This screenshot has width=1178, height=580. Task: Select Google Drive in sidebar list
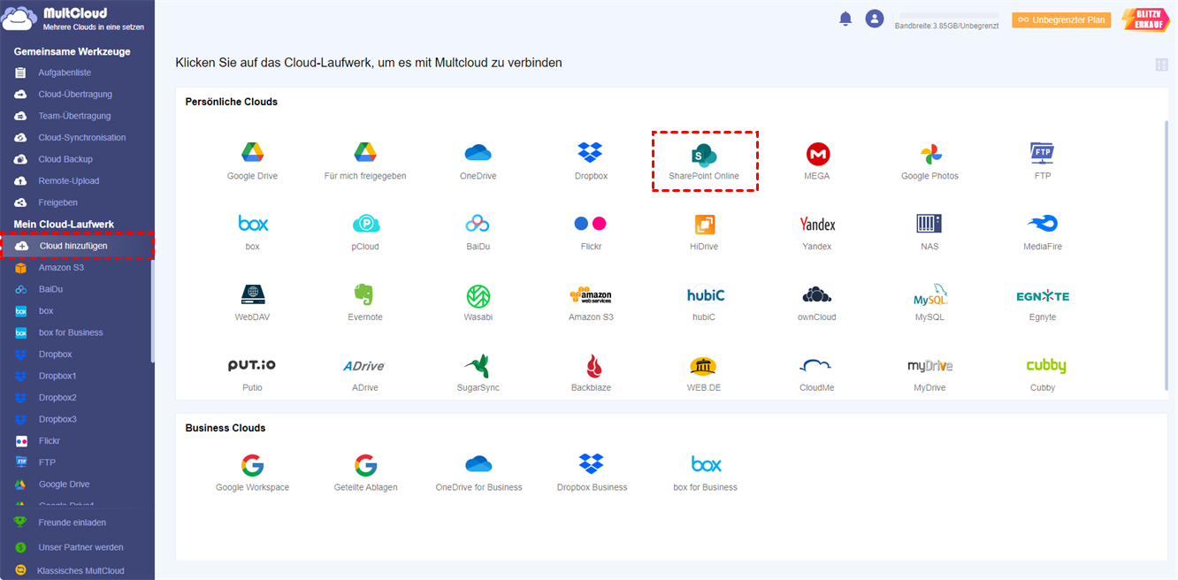click(x=64, y=485)
